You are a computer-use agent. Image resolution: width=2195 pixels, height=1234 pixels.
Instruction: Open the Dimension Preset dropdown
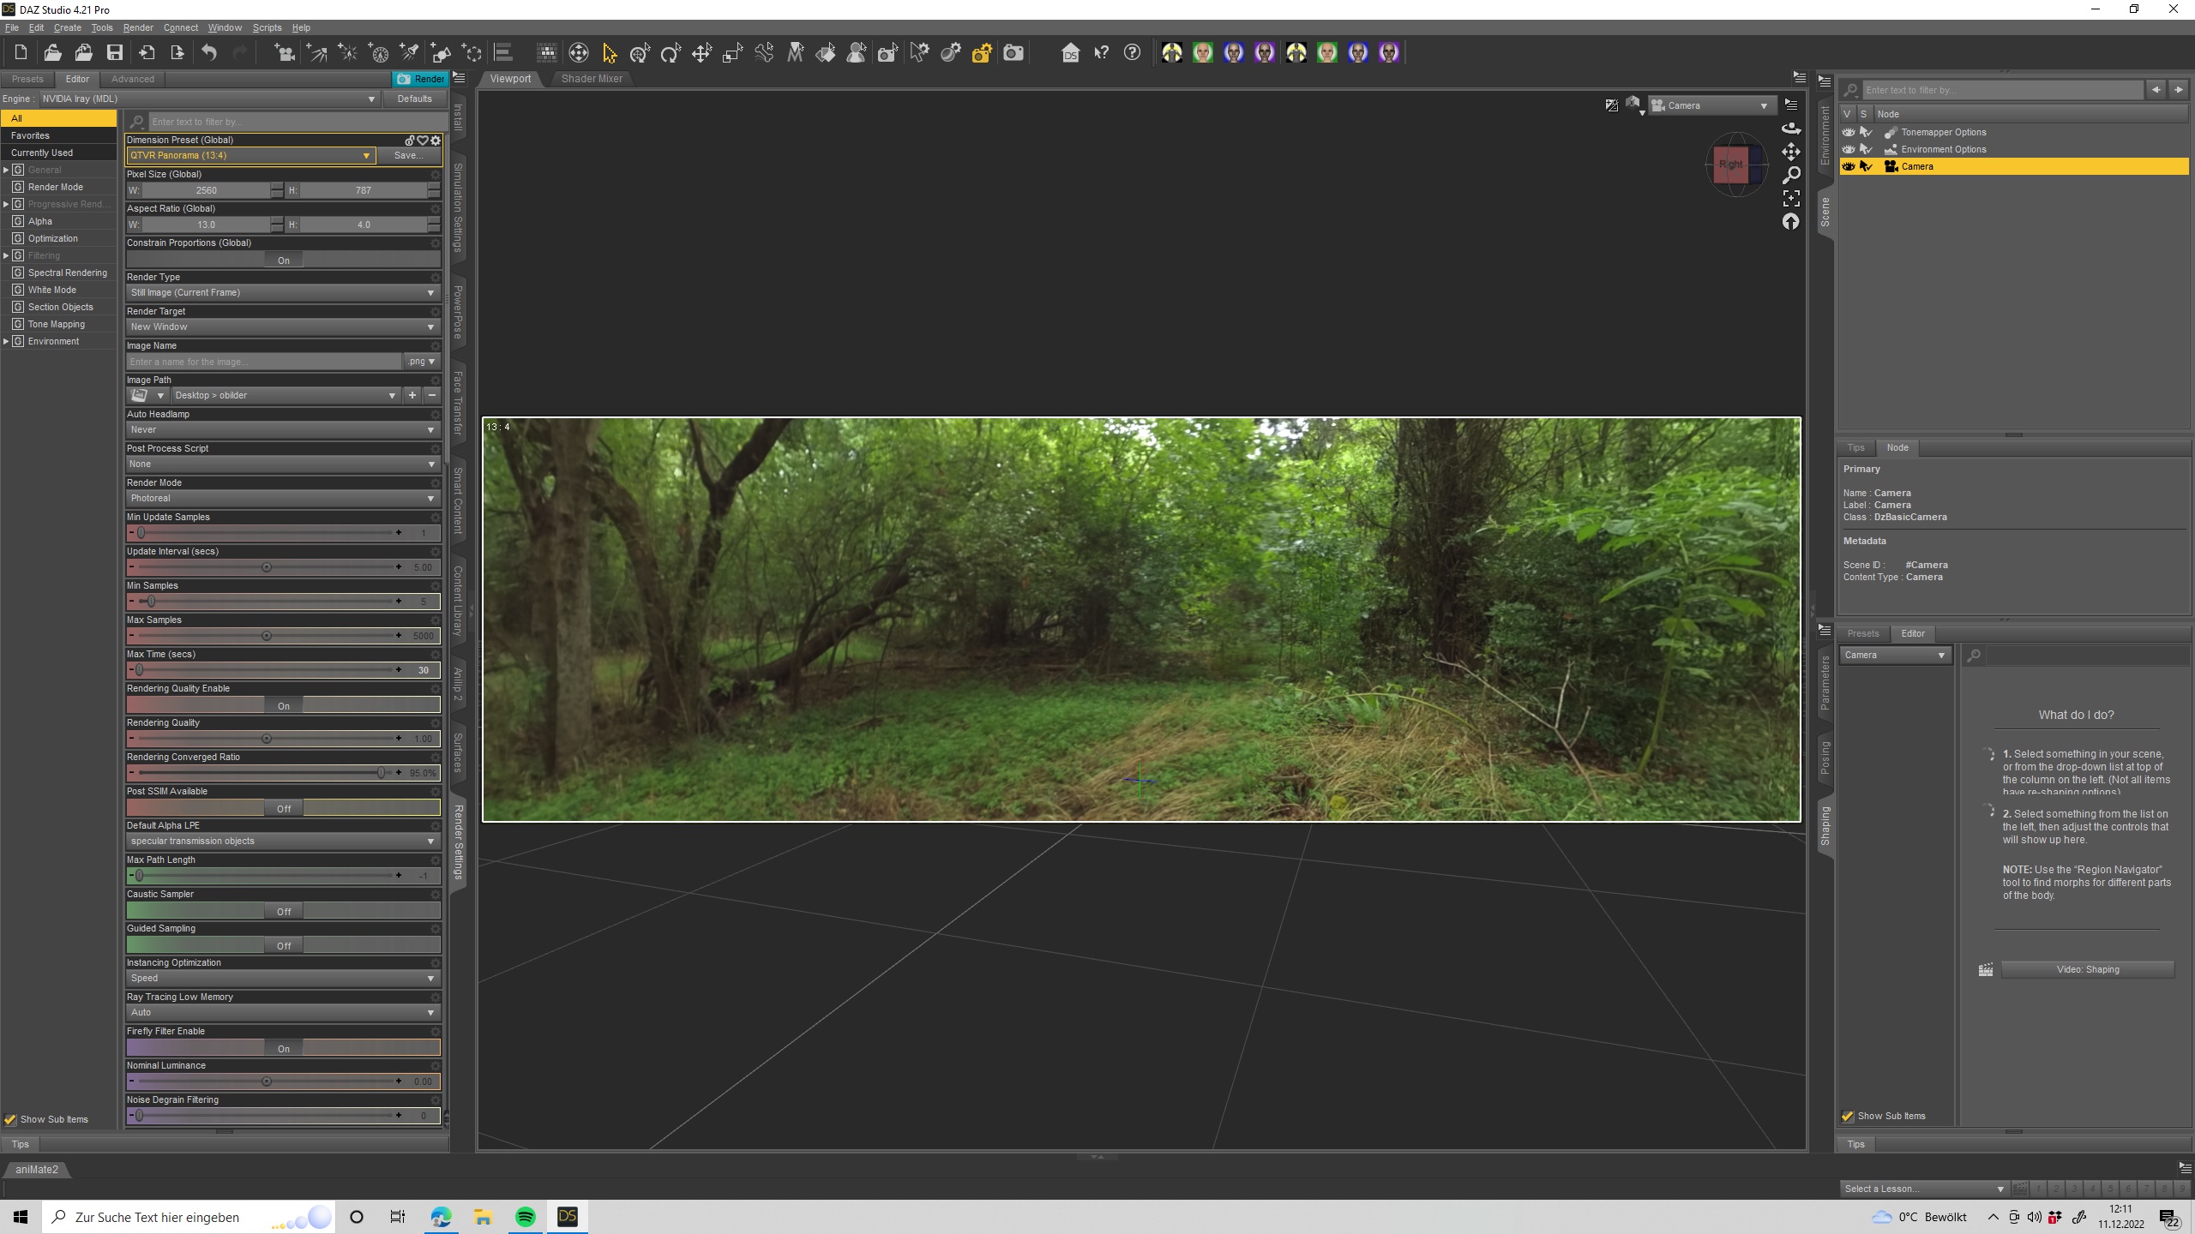250,156
